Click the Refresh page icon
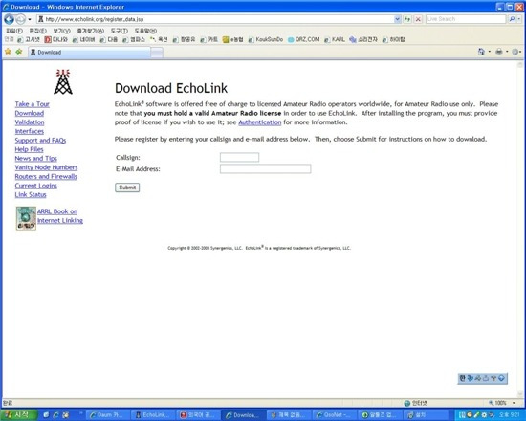 pos(407,19)
